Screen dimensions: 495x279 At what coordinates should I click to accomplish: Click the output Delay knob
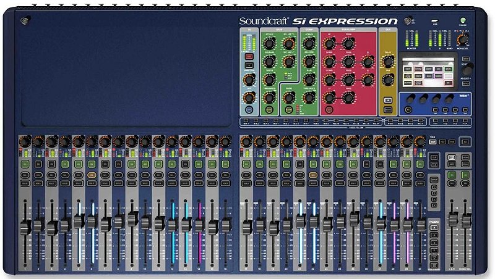coord(388,61)
